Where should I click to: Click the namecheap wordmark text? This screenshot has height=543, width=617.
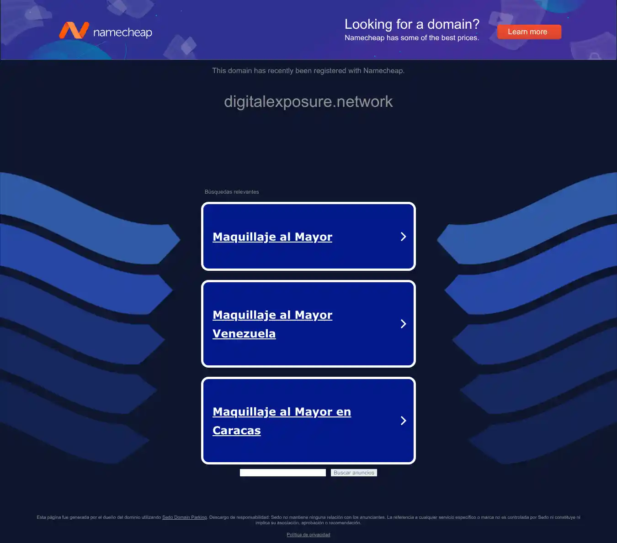coord(122,32)
